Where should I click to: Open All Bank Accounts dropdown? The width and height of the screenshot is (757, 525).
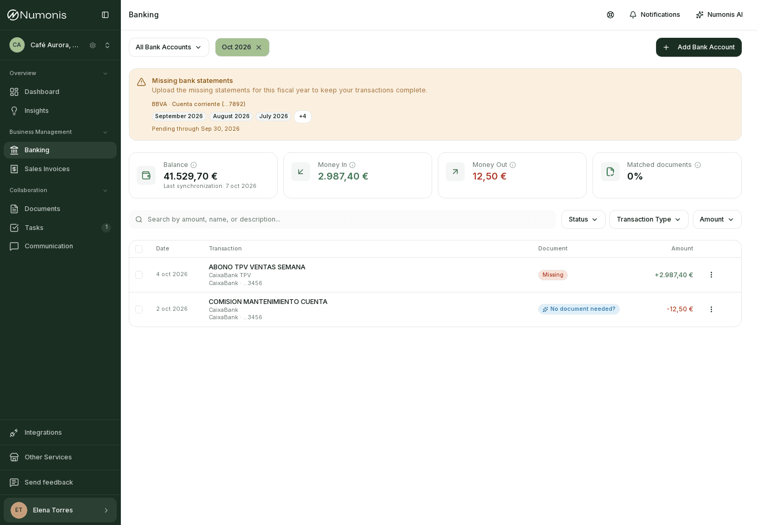pyautogui.click(x=169, y=47)
